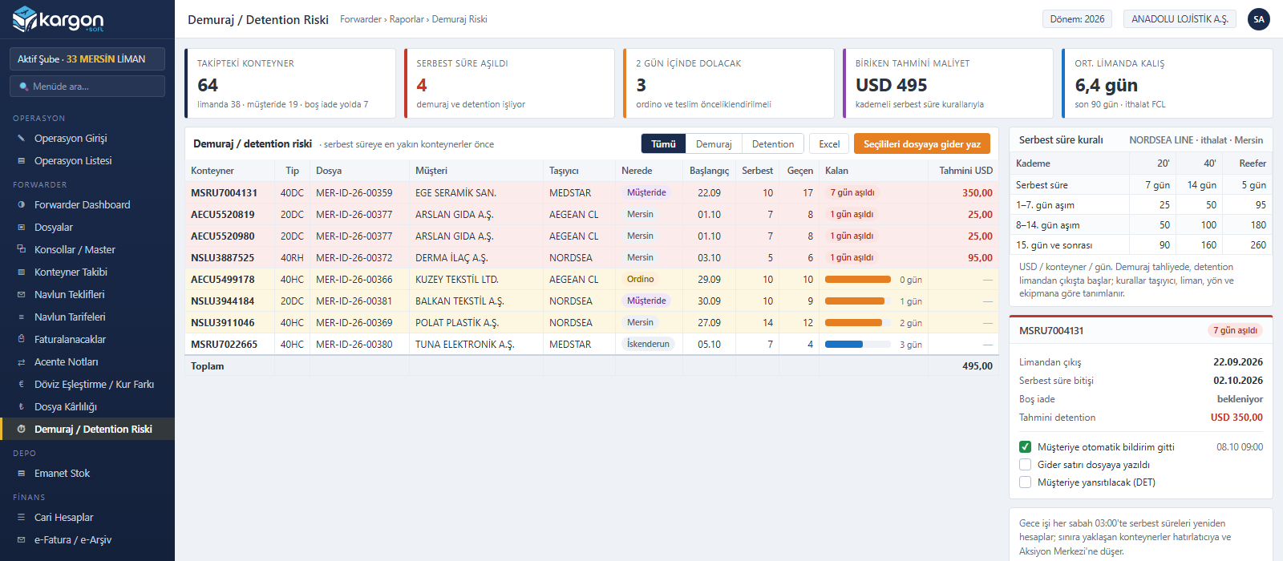
Task: Click the 'Serbest süre aşıldı' summary card
Action: (509, 83)
